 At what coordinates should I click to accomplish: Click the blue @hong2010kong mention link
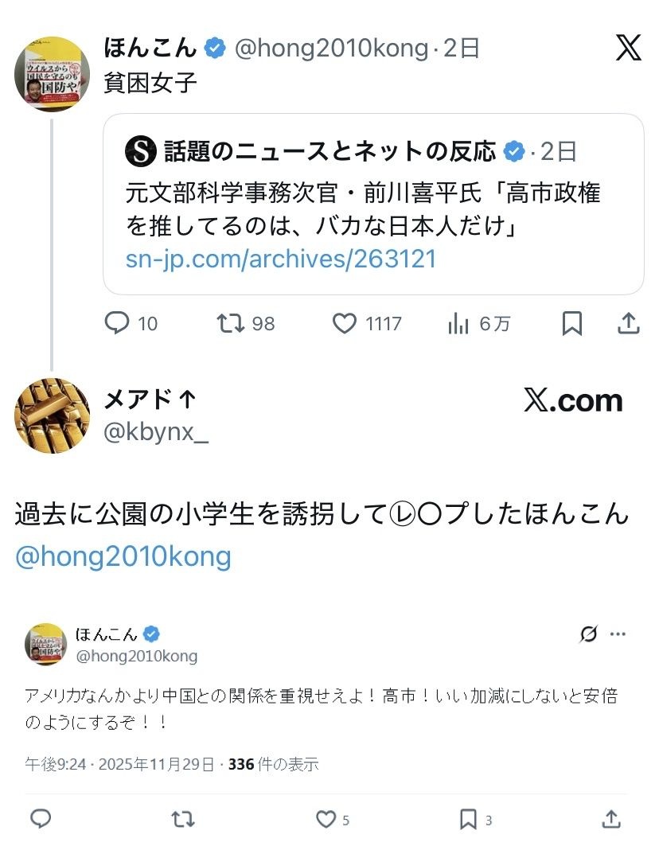[123, 556]
